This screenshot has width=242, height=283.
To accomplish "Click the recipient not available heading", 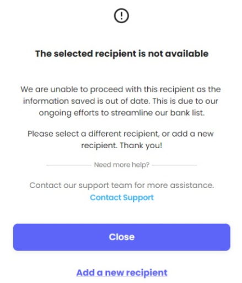I will point(122,54).
